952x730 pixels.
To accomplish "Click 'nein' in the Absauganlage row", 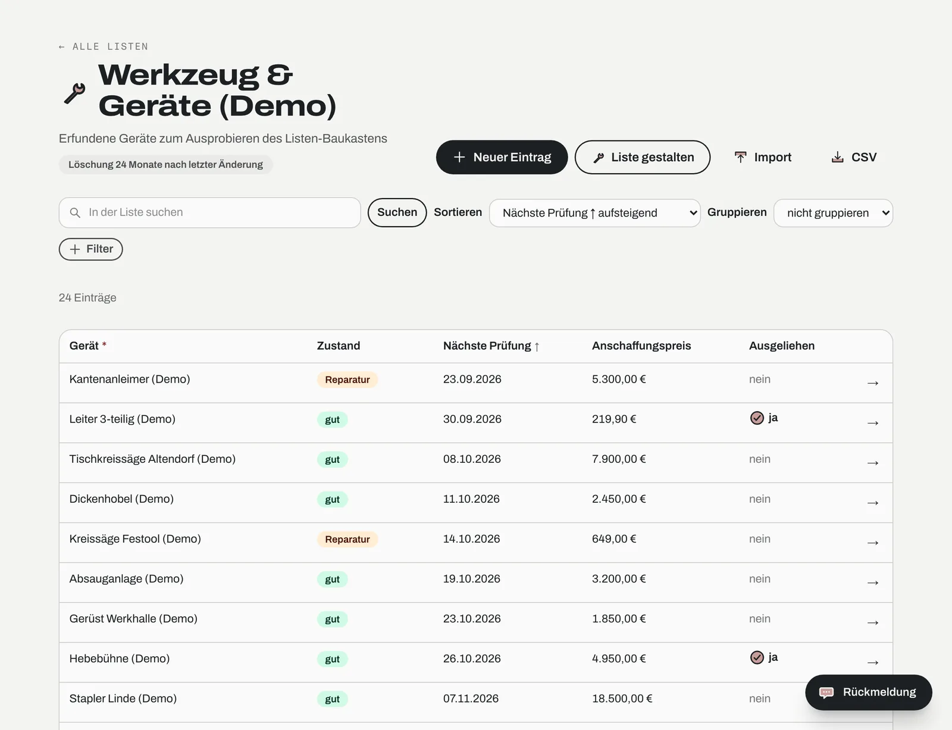I will tap(759, 579).
